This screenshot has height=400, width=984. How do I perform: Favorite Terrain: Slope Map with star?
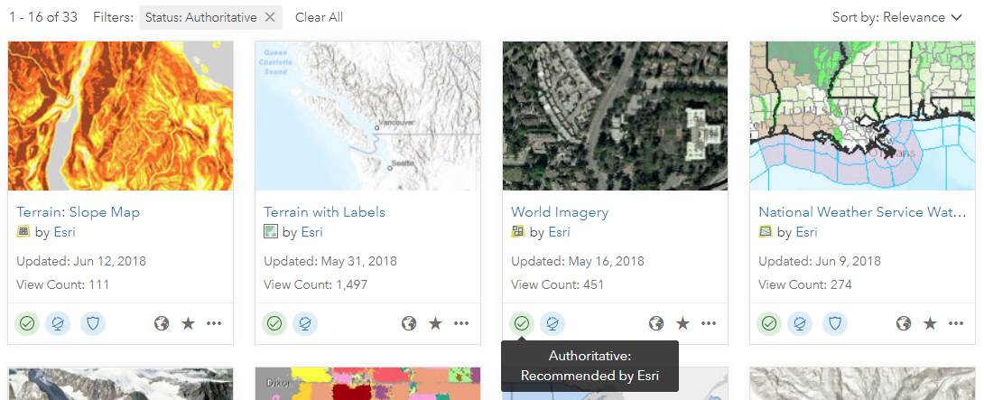click(188, 322)
